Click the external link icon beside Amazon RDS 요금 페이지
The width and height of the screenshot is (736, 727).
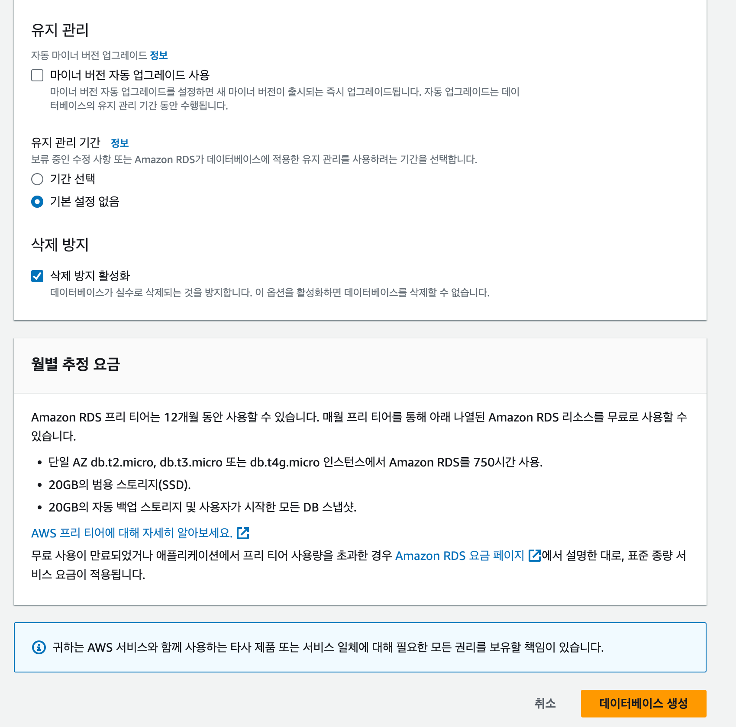(535, 556)
